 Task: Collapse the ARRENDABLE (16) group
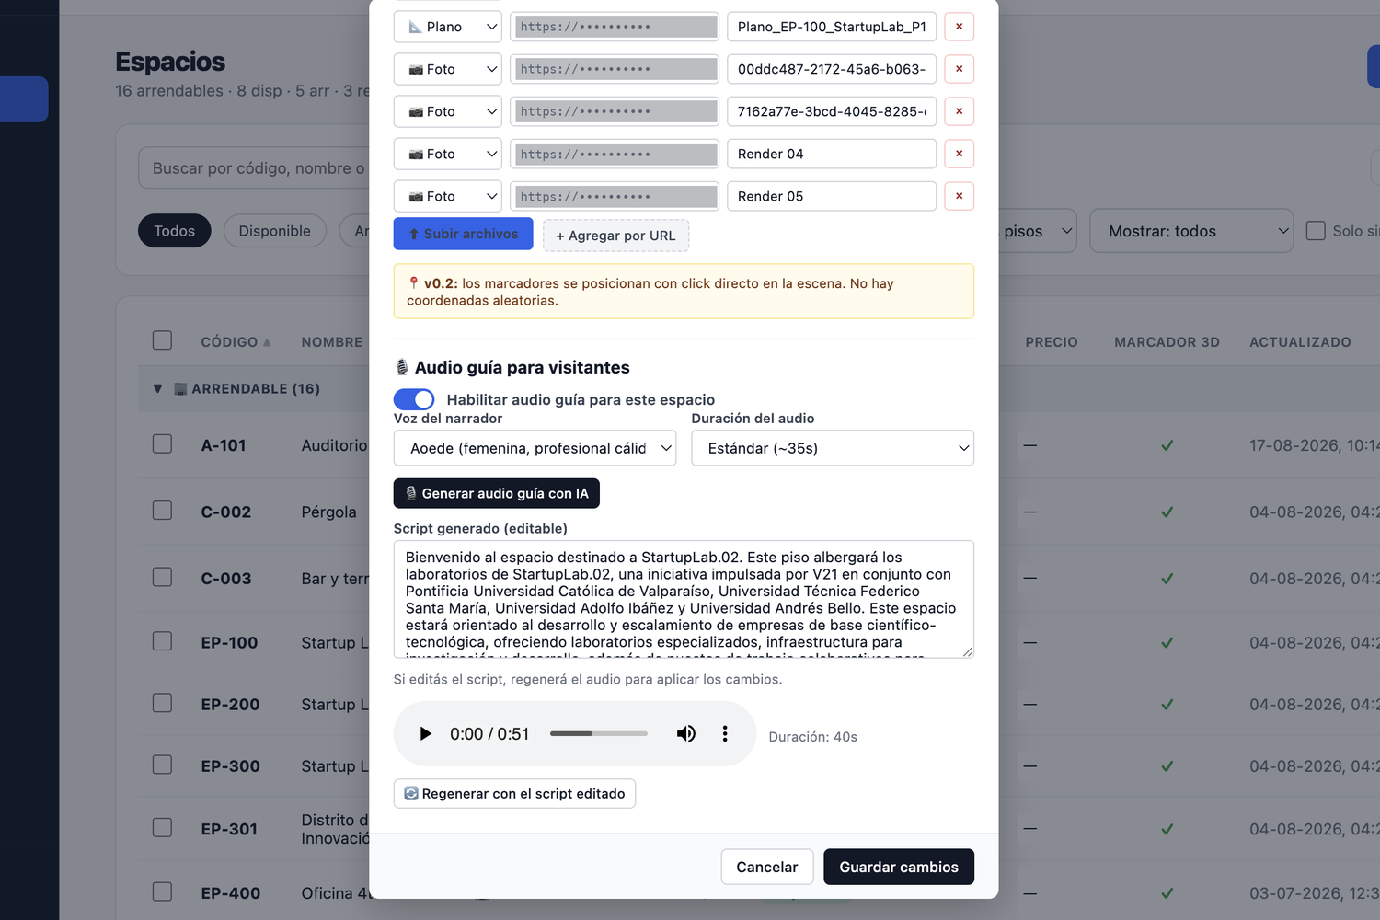(157, 389)
